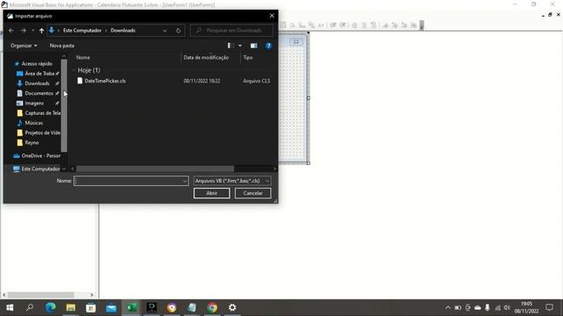The height and width of the screenshot is (316, 563).
Task: Select OneDrive - Personal in the navigation pane
Action: coord(40,156)
